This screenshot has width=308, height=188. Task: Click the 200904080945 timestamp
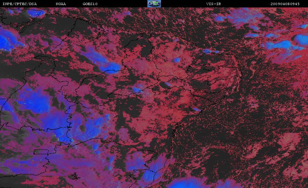(285, 4)
